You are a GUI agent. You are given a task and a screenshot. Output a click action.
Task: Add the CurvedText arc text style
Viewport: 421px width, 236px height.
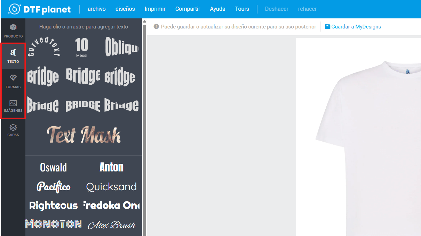click(x=44, y=47)
